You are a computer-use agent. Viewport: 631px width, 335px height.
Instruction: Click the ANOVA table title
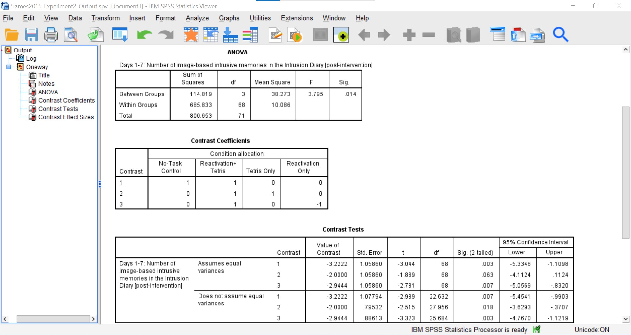coord(237,52)
